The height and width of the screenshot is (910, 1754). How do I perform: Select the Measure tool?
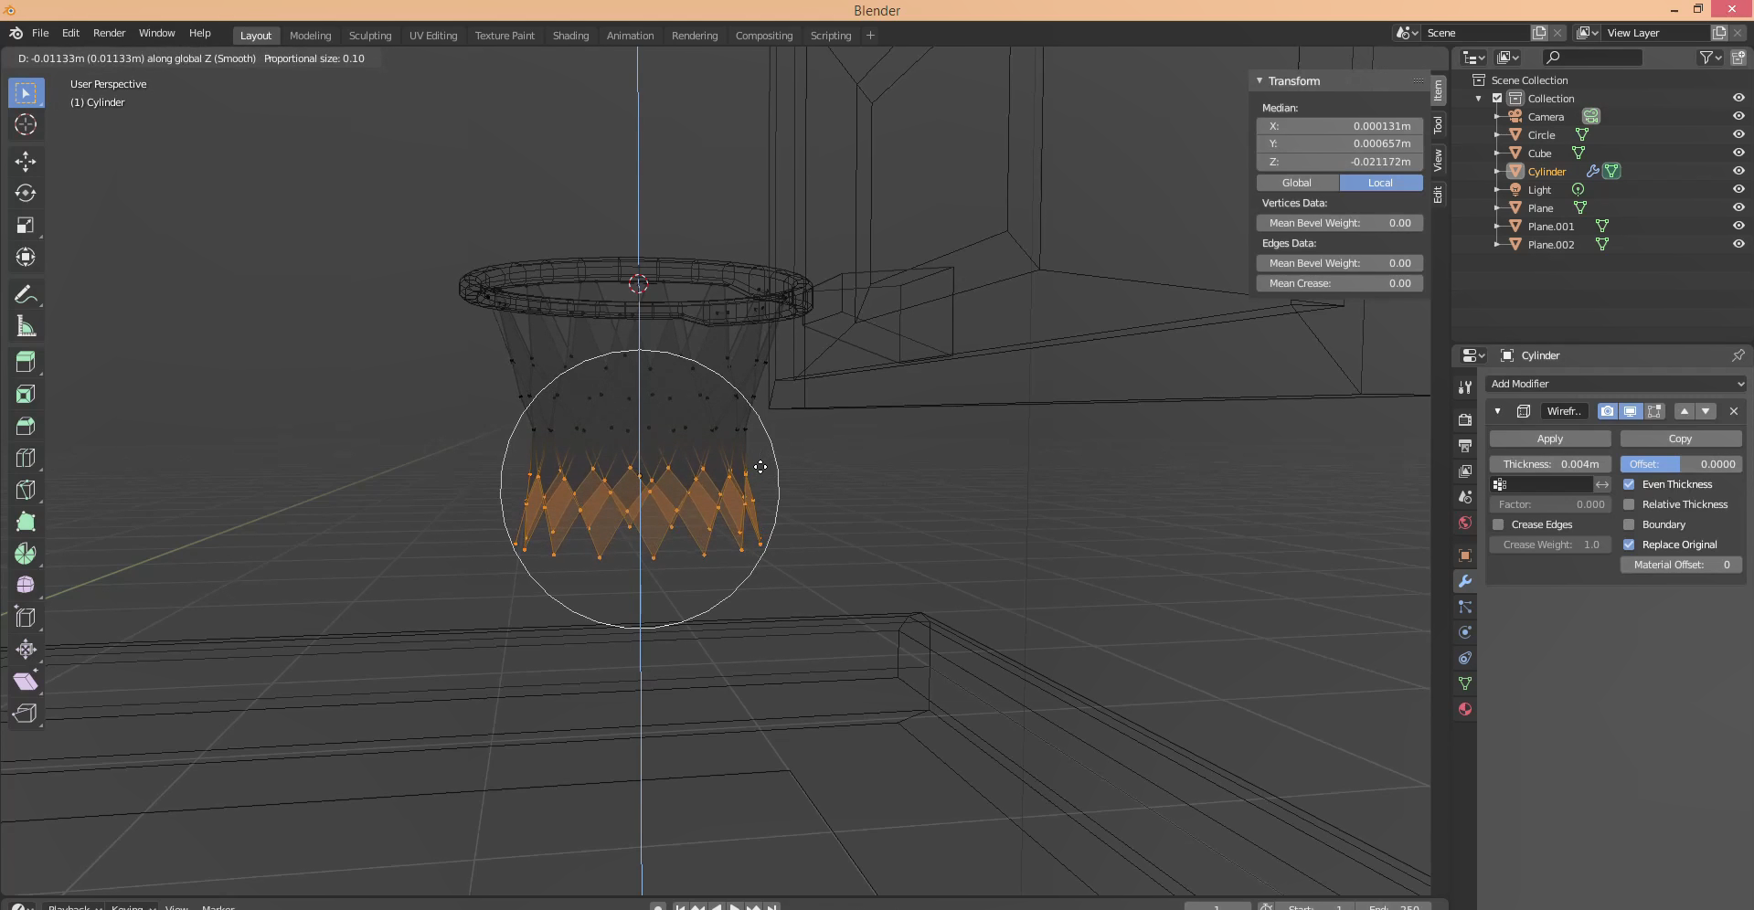click(x=26, y=326)
